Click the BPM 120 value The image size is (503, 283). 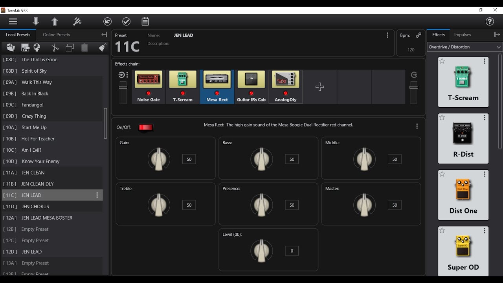tap(411, 50)
